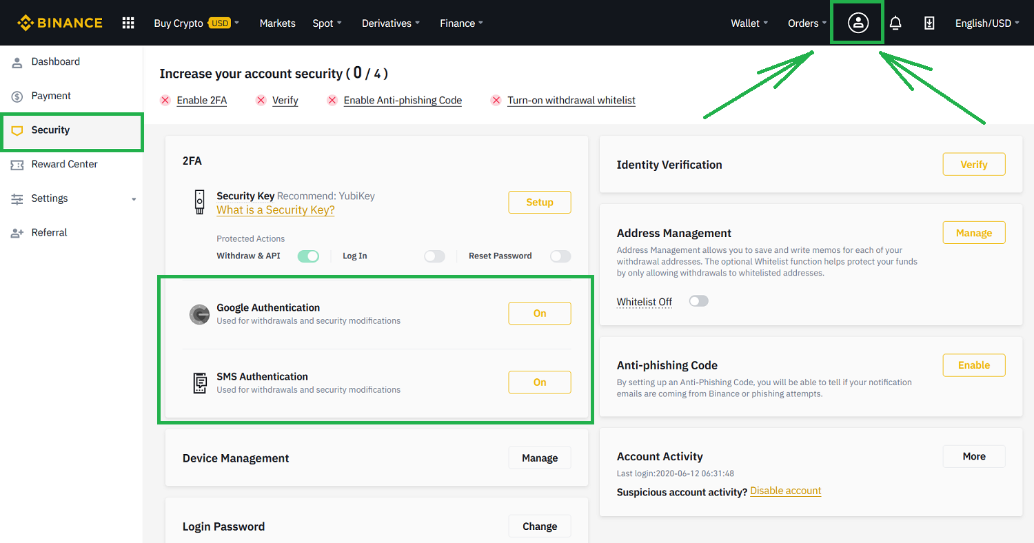The width and height of the screenshot is (1034, 543).
Task: Go to the Markets page
Action: coord(277,23)
